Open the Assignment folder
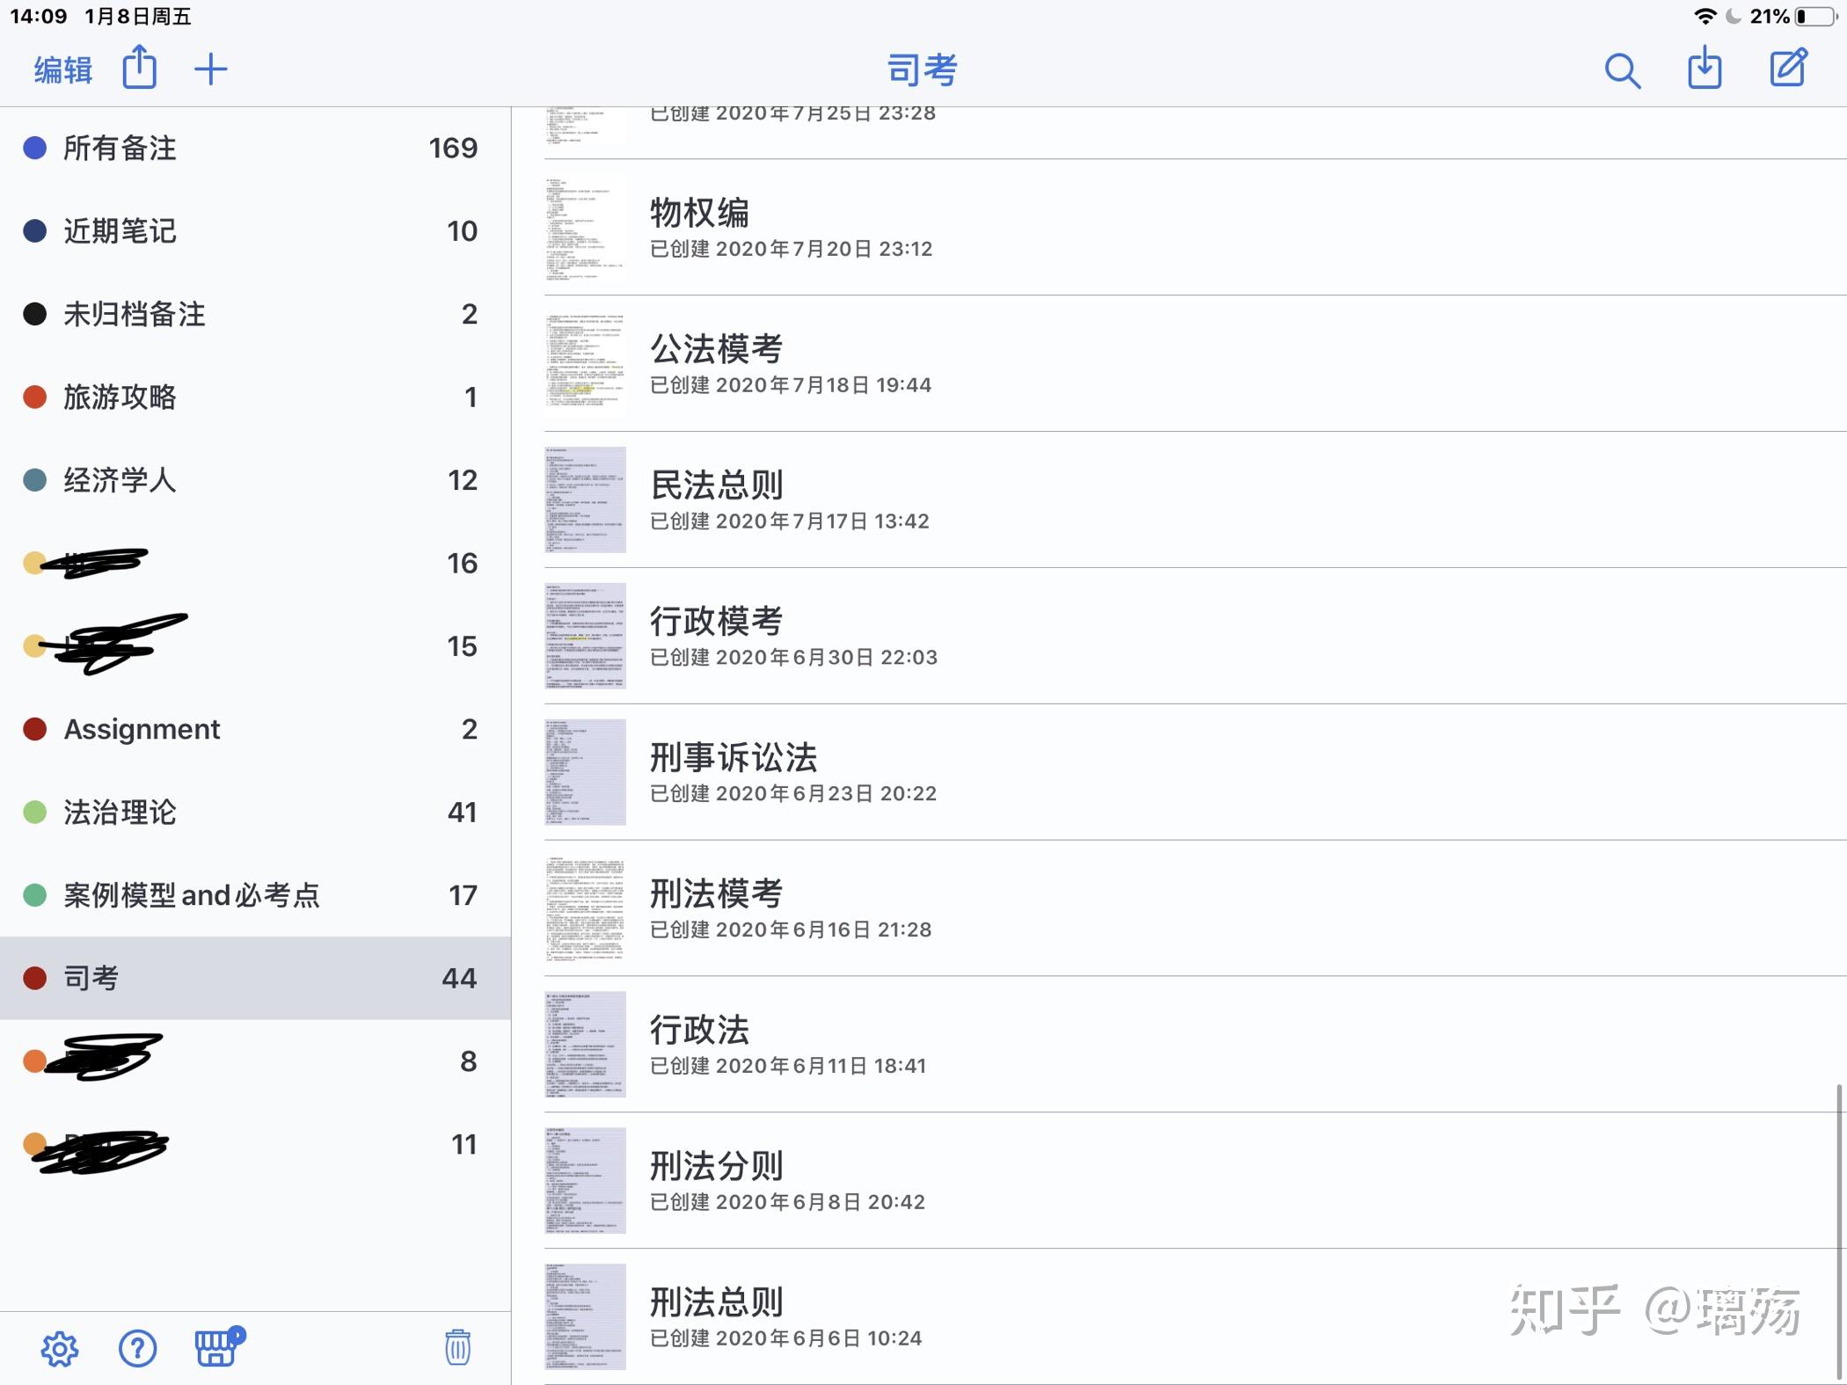This screenshot has height=1385, width=1847. pos(255,729)
